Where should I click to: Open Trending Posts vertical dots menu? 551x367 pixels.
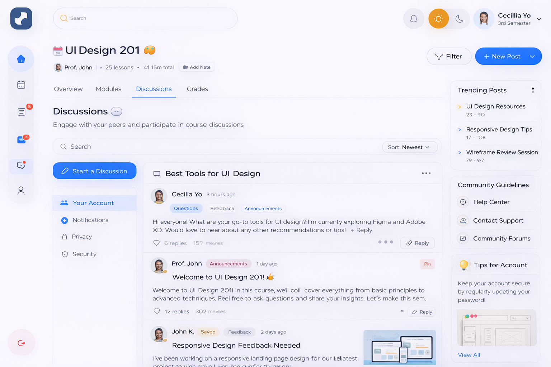(533, 90)
